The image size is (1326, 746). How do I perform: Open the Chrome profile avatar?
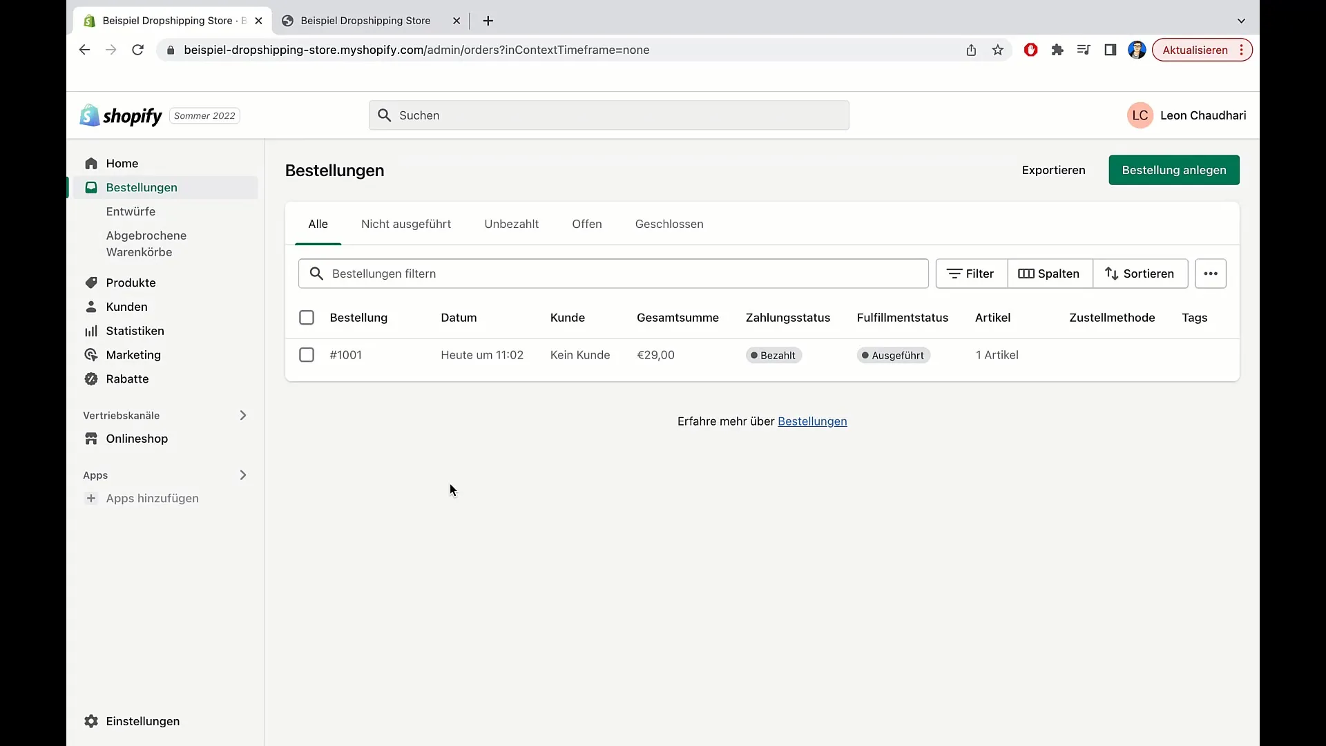point(1137,50)
